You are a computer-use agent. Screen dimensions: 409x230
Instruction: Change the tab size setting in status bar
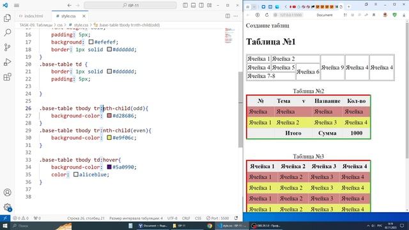pos(136,218)
